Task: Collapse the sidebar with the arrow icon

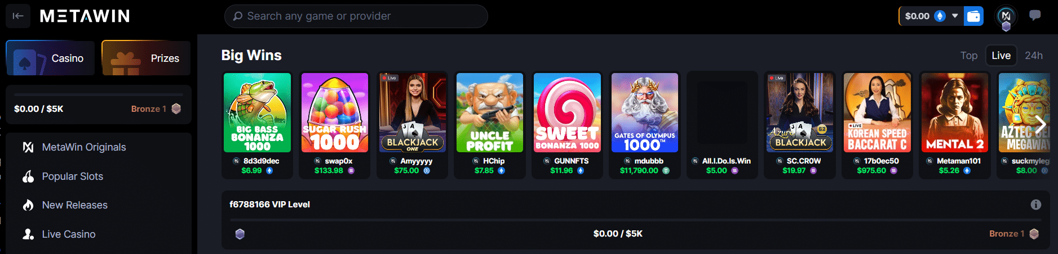Action: 18,16
